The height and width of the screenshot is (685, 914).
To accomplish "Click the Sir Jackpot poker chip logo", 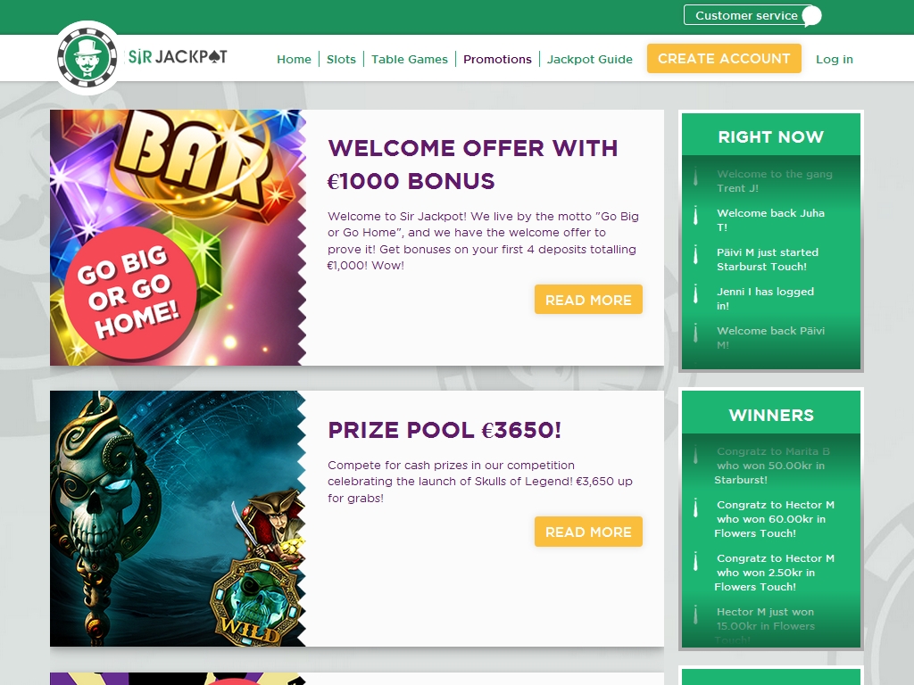I will click(x=87, y=58).
